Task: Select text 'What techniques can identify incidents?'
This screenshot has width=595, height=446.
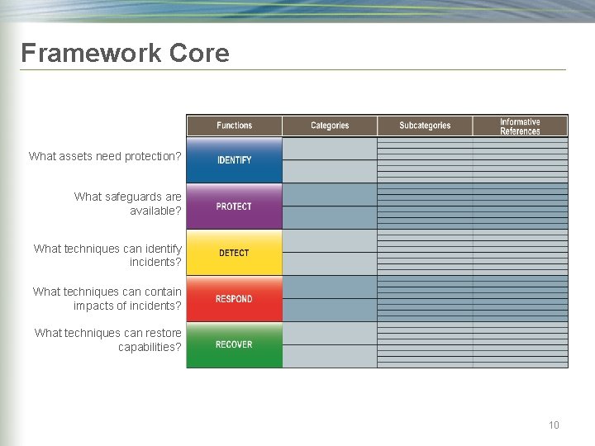Action: pos(107,255)
